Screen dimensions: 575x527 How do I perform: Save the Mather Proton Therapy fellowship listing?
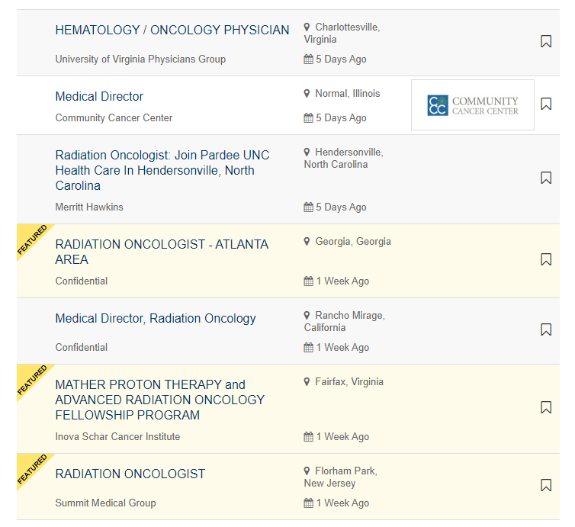tap(546, 407)
